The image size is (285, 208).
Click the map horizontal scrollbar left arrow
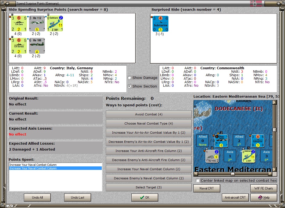pyautogui.click(x=196, y=174)
